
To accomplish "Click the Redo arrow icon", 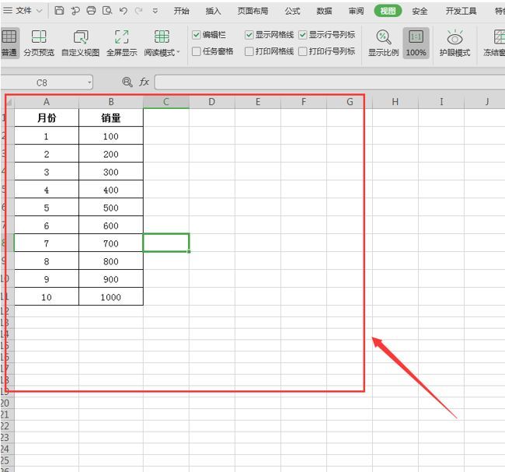I will tap(139, 11).
